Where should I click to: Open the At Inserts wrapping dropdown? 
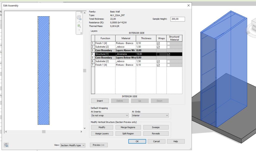110,116
